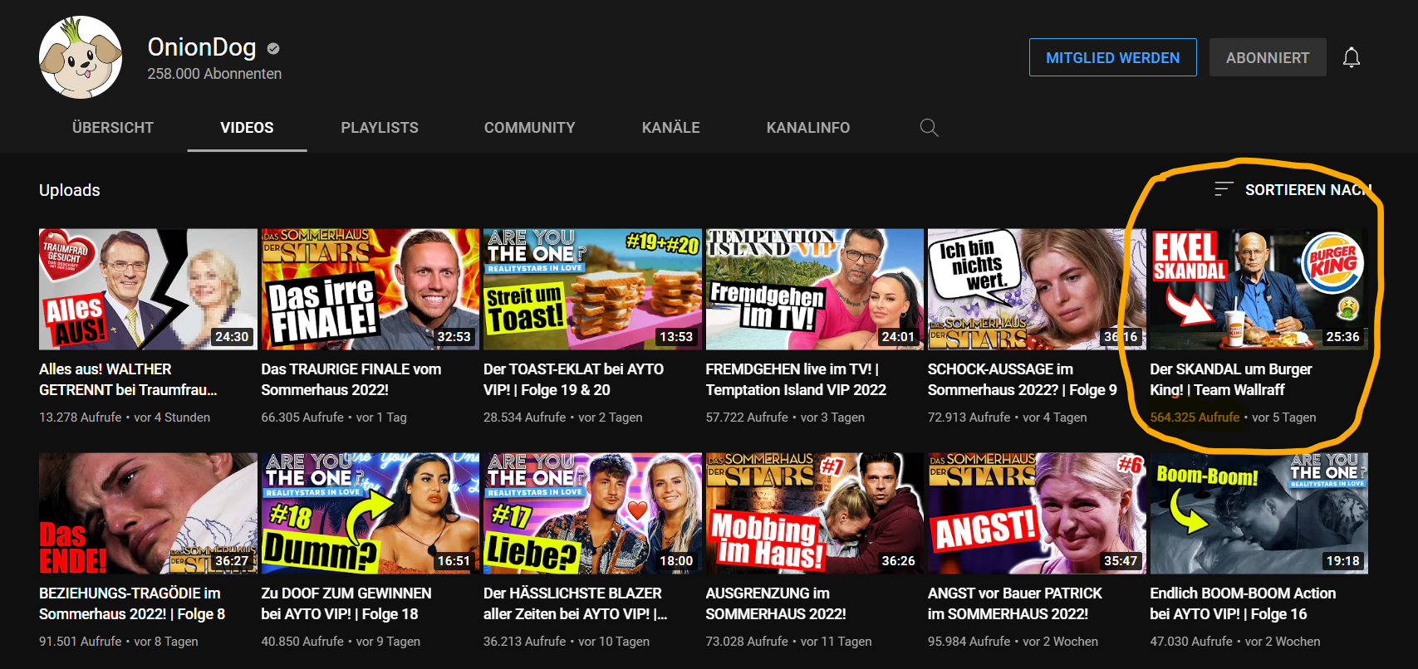Toggle the Abonniert subscription button
Viewport: 1418px width, 669px height.
pyautogui.click(x=1267, y=57)
